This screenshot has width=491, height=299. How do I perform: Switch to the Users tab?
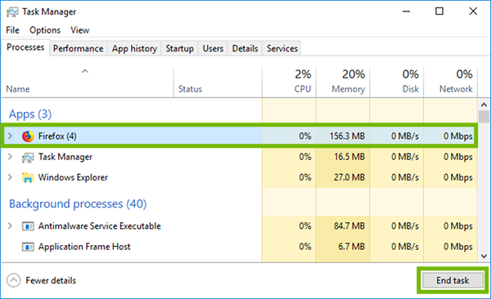tap(213, 48)
